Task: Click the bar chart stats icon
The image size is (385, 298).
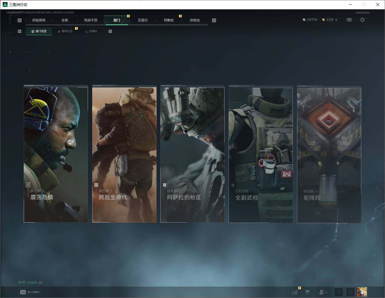Action: 295,292
